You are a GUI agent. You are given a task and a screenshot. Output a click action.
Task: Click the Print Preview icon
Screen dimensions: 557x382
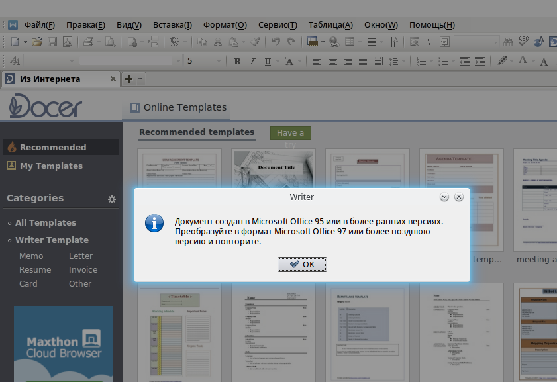[x=111, y=42]
